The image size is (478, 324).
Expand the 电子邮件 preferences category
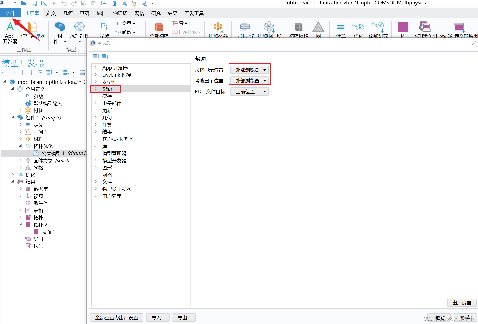96,103
